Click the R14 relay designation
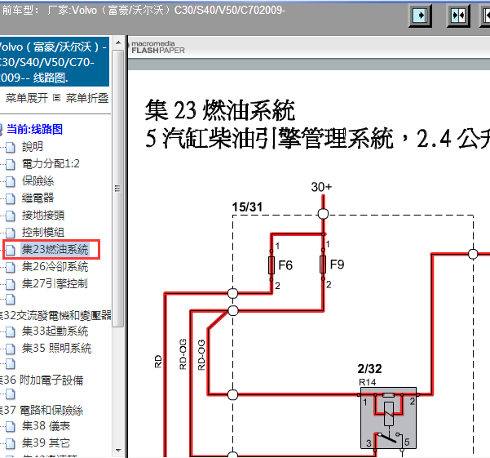The image size is (490, 458). (368, 382)
